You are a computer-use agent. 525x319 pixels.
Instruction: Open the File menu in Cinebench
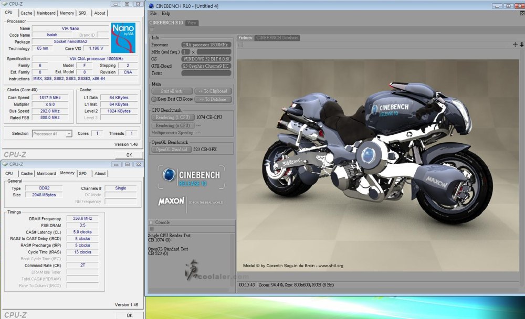tap(153, 14)
